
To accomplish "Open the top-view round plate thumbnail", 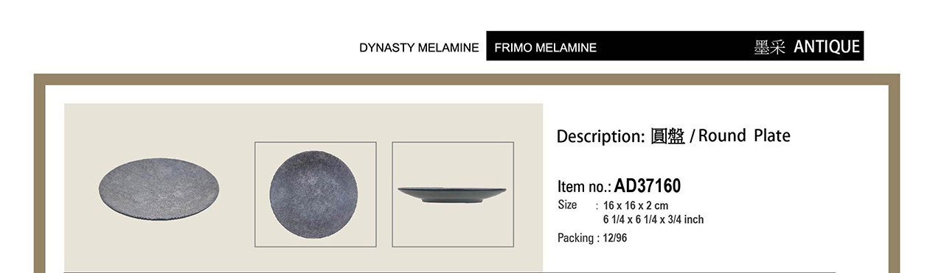I will pos(316,194).
